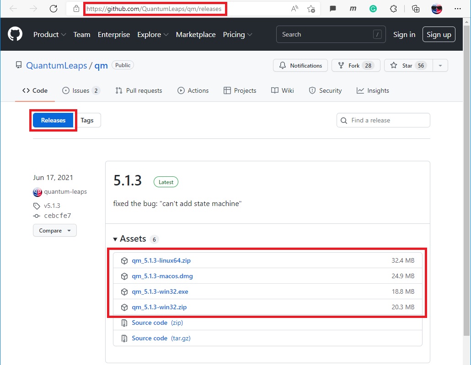The width and height of the screenshot is (471, 365).
Task: Switch to the Tags view
Action: [x=87, y=121]
